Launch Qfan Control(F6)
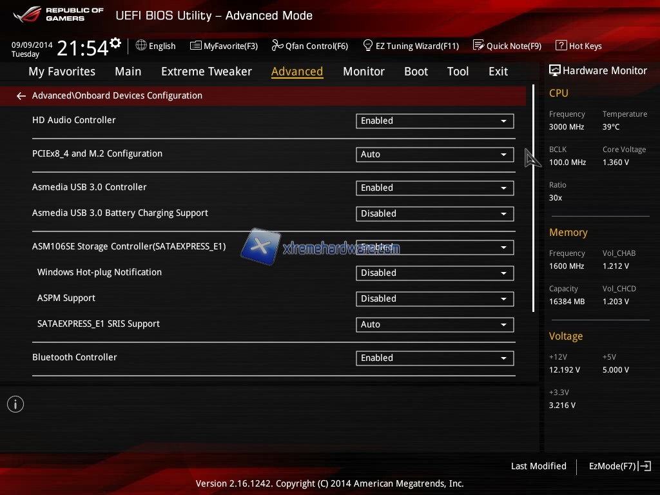This screenshot has height=495, width=660. pos(309,46)
